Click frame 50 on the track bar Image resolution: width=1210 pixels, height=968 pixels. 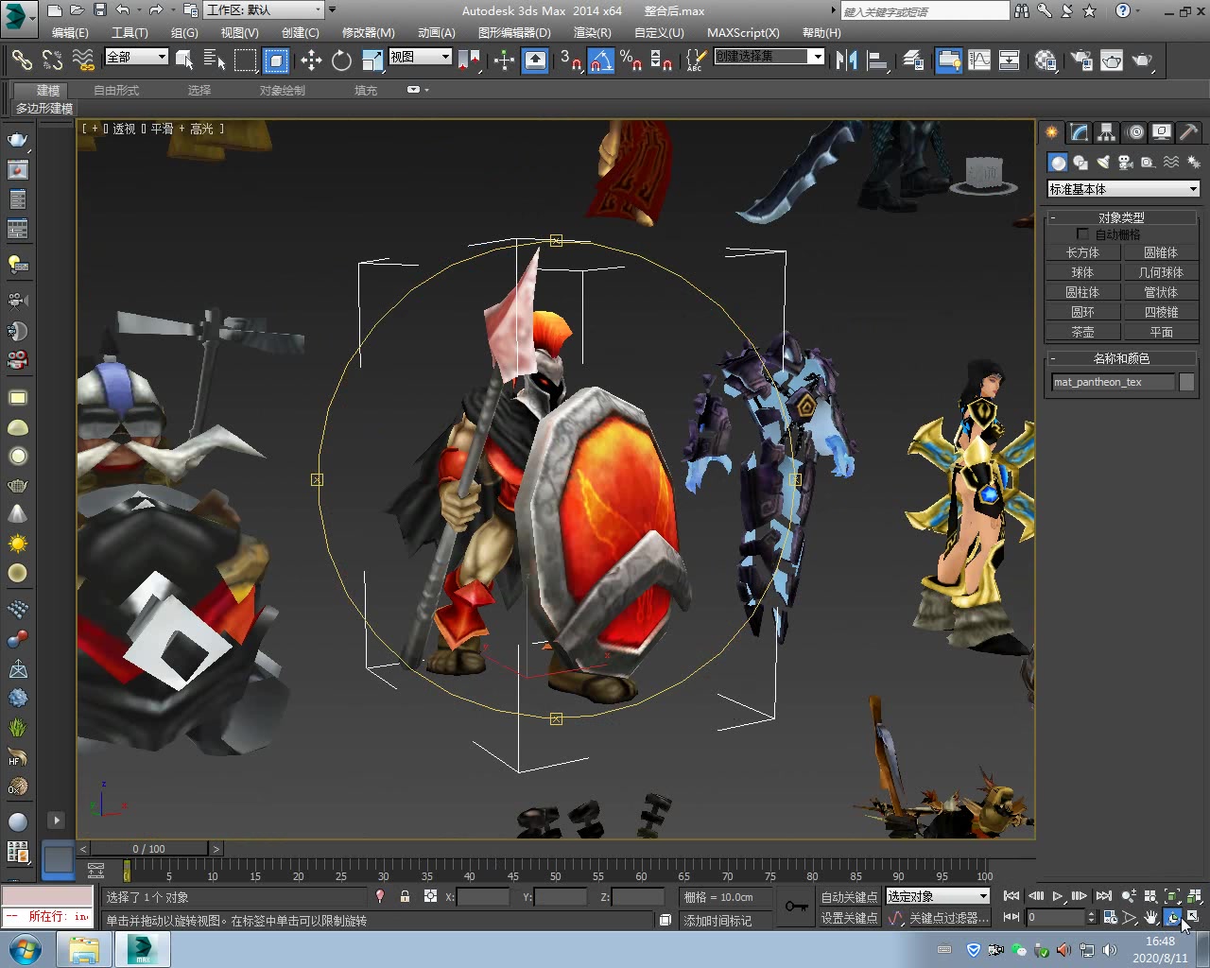pos(555,876)
